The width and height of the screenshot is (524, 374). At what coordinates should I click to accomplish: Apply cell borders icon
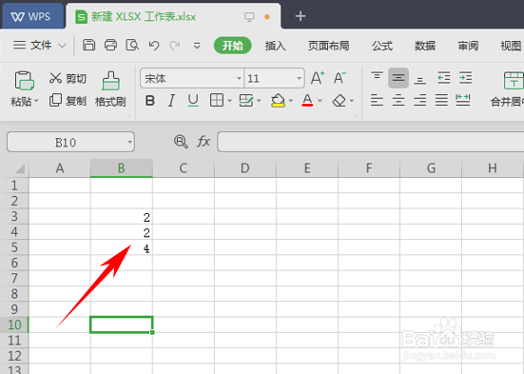click(217, 100)
